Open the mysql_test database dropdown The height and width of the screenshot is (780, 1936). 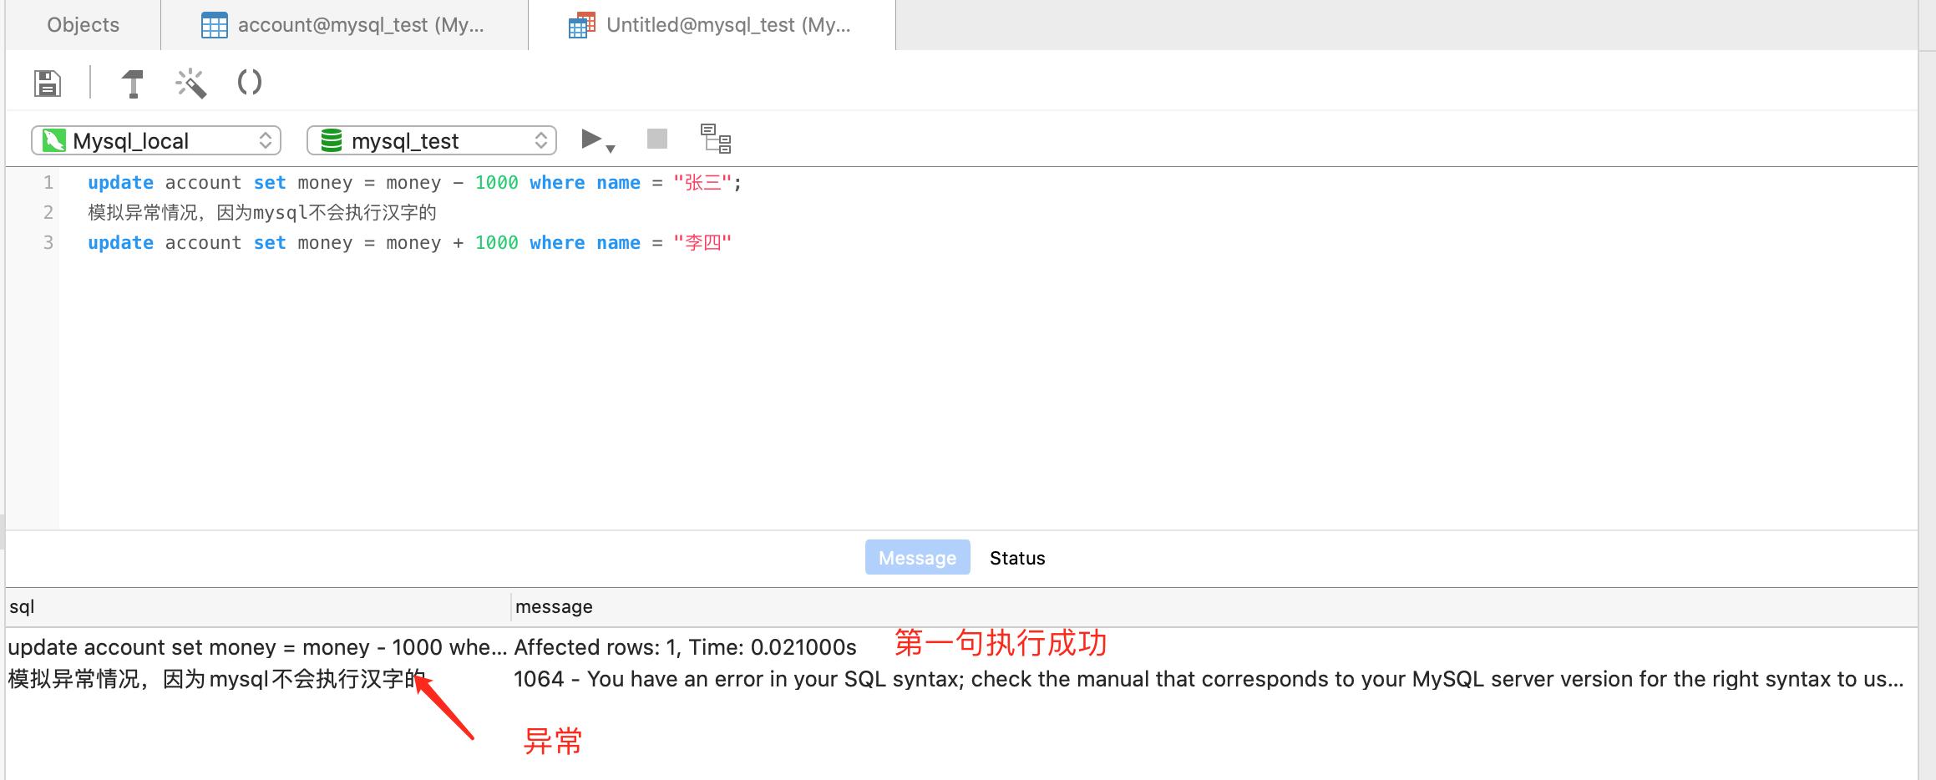pyautogui.click(x=432, y=140)
